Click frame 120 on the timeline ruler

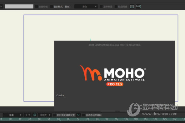point(155,119)
